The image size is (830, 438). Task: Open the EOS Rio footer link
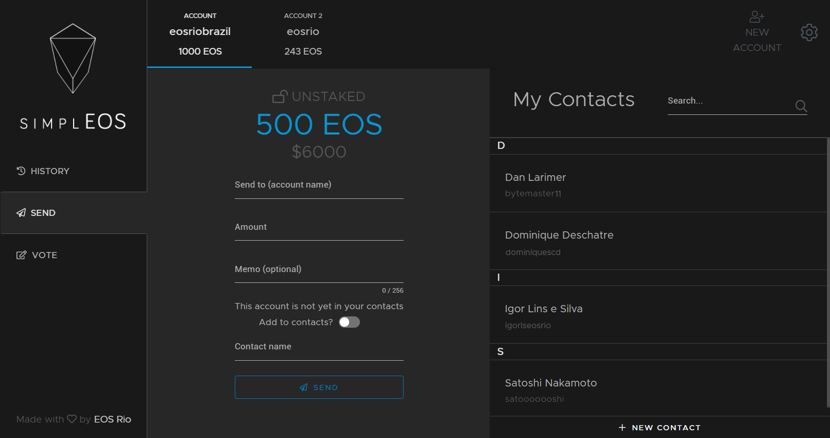point(112,419)
